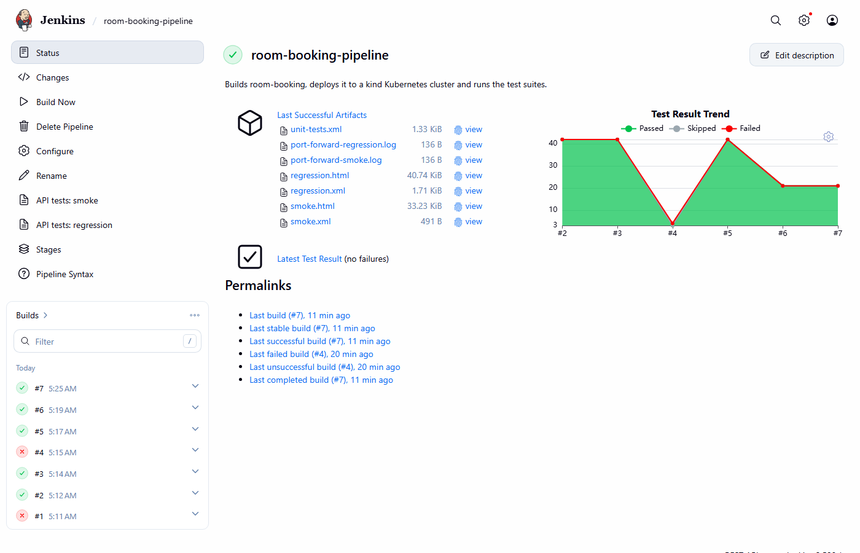Click file icon next to unit-tests.xml
This screenshot has height=553, width=860.
tap(284, 130)
